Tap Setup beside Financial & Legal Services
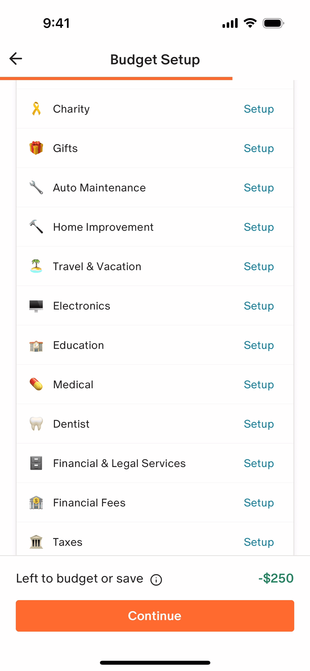The image size is (310, 671). tap(259, 463)
